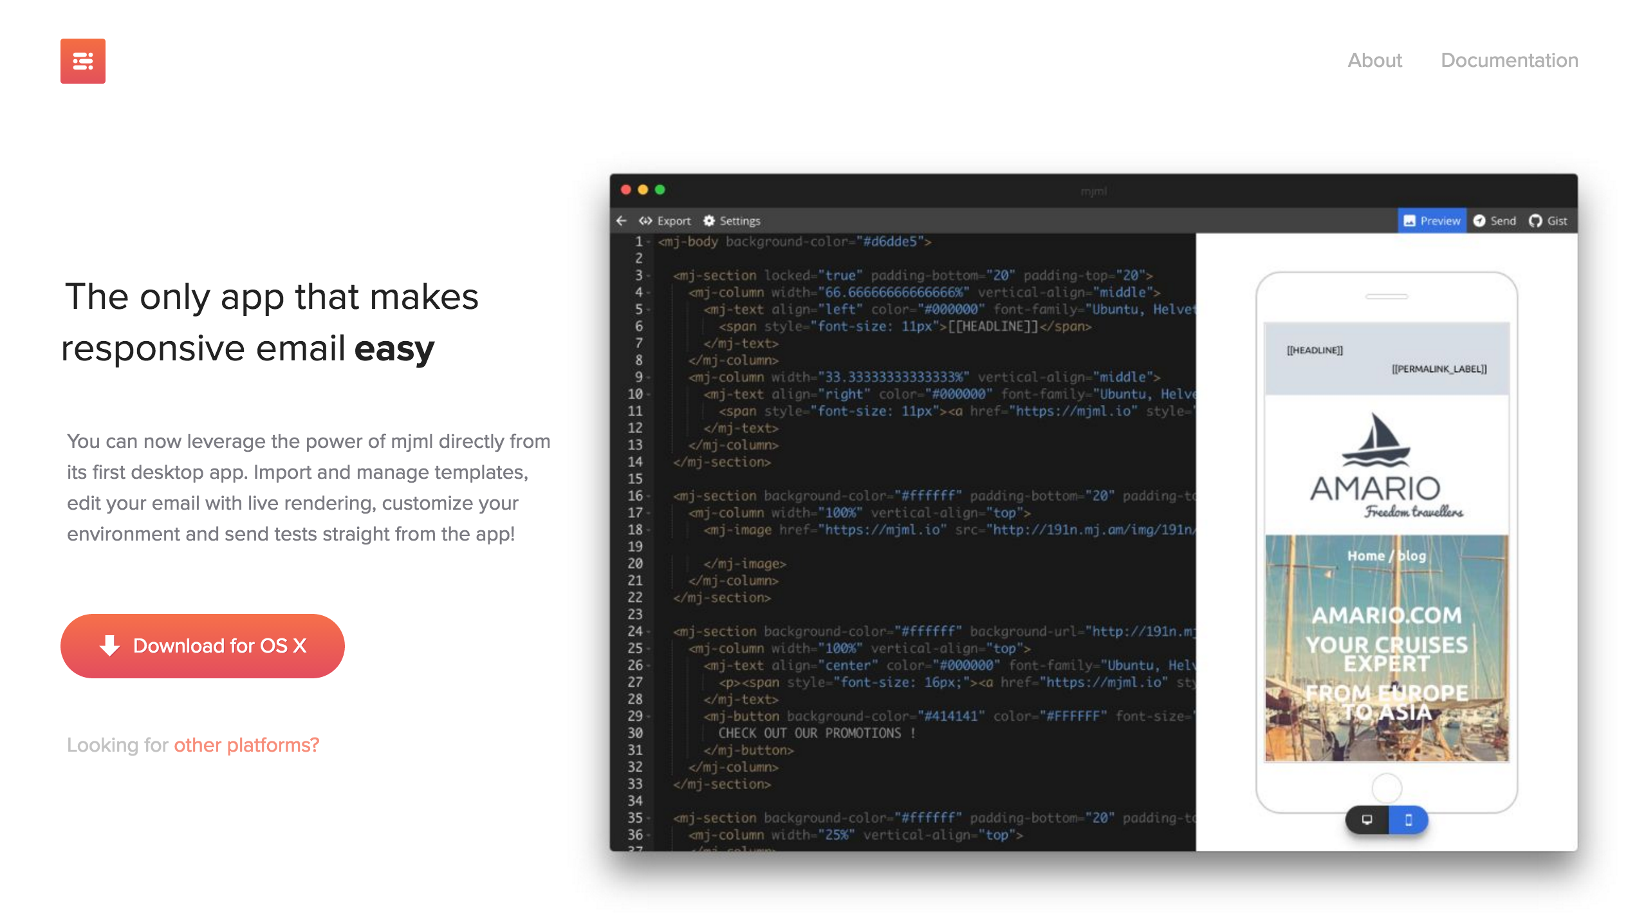Screen dimensions: 1646x919
Task: Open the Export menu in mjml app
Action: 672,221
